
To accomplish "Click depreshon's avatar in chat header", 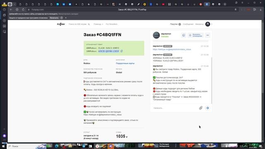I will tap(157, 35).
